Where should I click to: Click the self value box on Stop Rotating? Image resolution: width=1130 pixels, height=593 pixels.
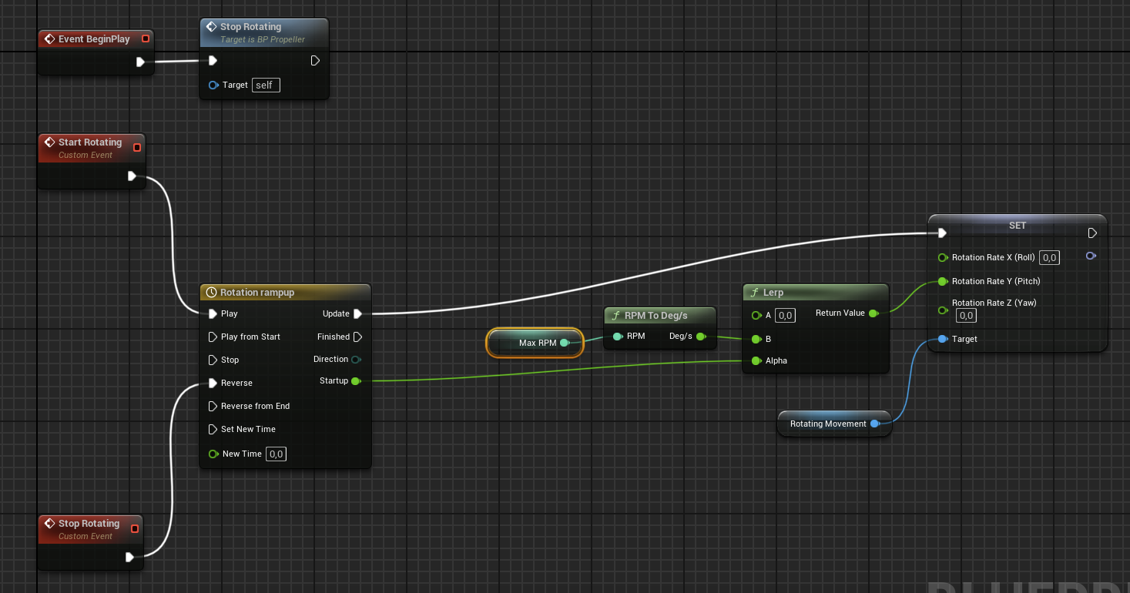(x=265, y=85)
